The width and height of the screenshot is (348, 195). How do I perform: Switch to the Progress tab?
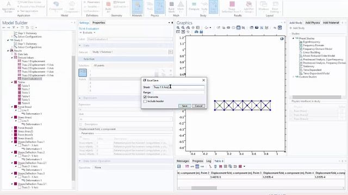coord(197,161)
